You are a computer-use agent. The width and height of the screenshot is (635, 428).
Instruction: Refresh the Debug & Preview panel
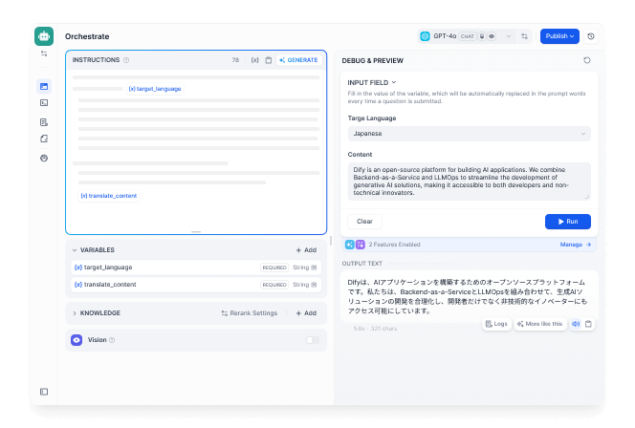(586, 60)
